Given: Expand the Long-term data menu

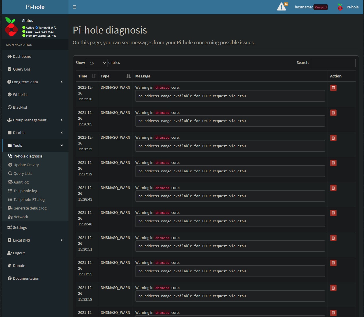Looking at the screenshot, I should pos(35,82).
